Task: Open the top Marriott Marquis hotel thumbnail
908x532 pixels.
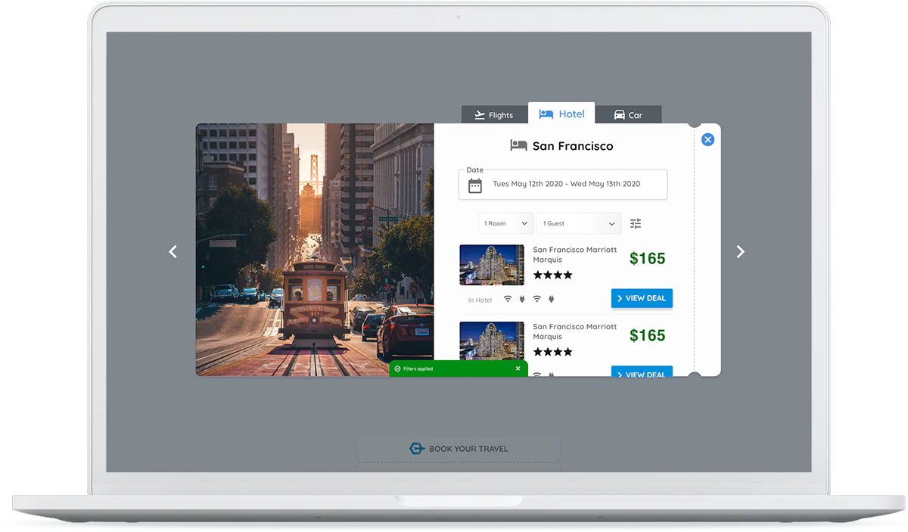Action: 492,265
